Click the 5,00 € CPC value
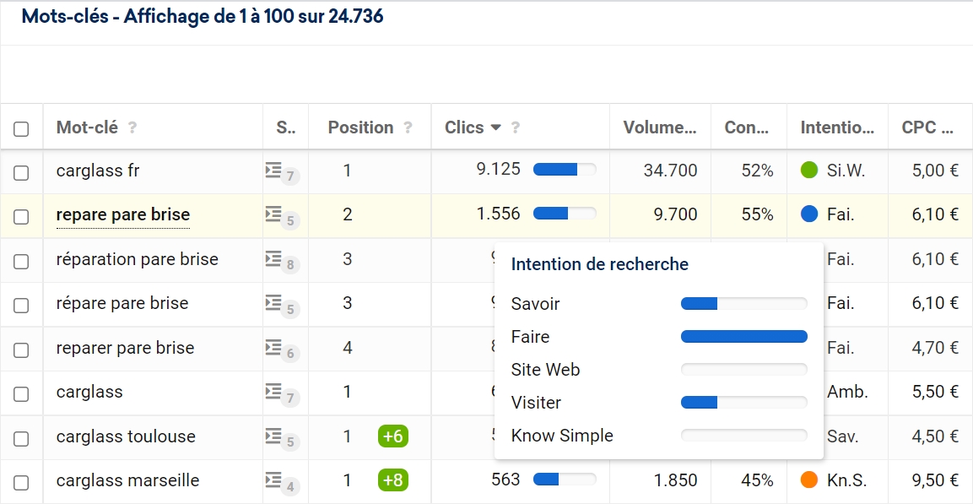The image size is (973, 504). click(935, 170)
